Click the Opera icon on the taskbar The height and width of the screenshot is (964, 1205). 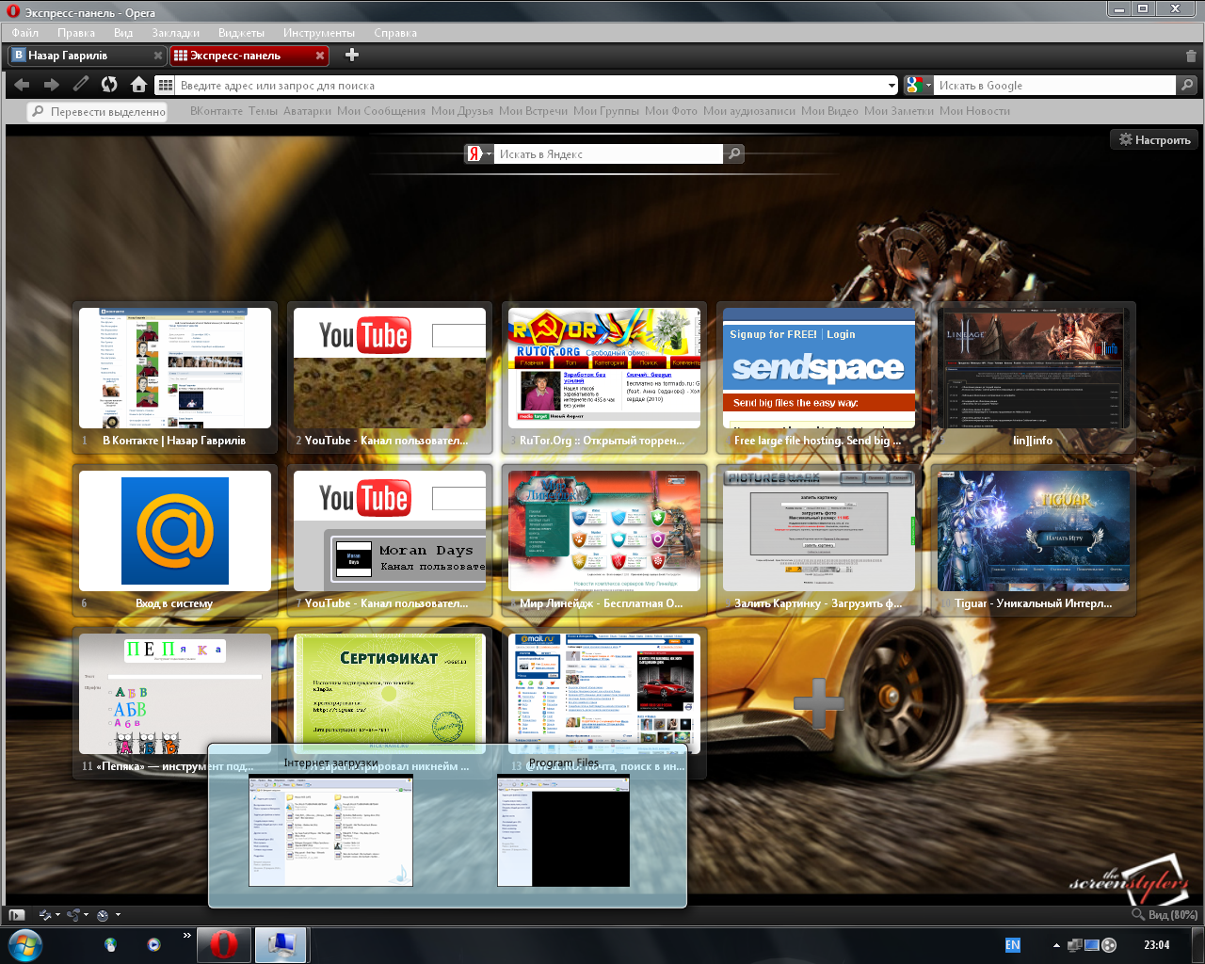point(223,944)
